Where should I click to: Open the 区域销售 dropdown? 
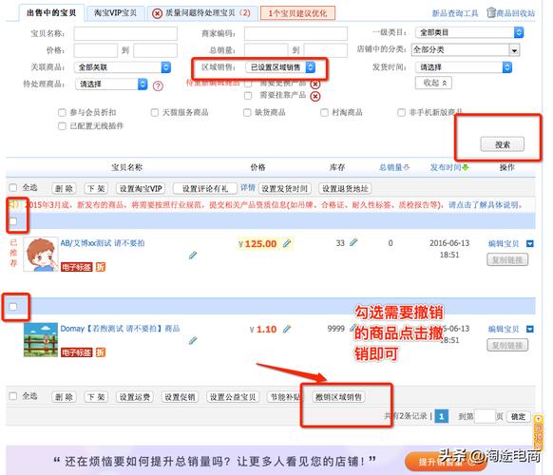tap(280, 67)
